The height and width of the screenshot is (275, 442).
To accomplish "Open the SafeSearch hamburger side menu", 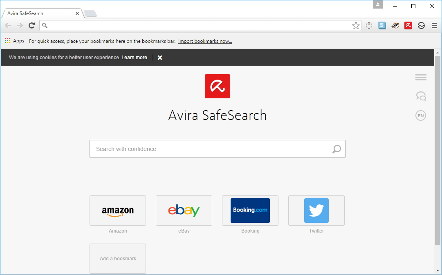I will (x=421, y=78).
